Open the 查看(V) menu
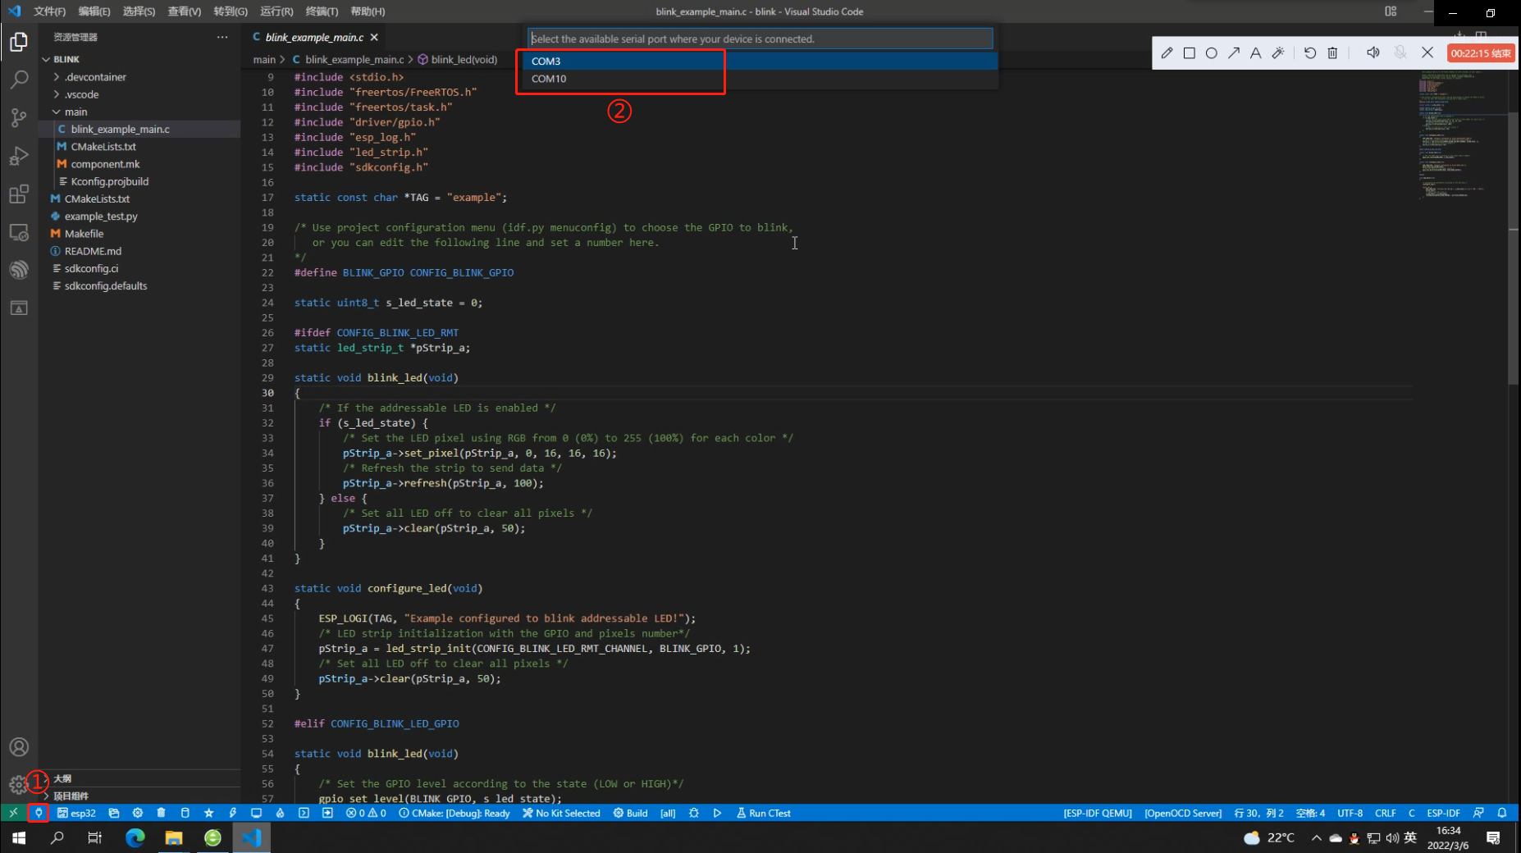The width and height of the screenshot is (1521, 853). point(185,11)
